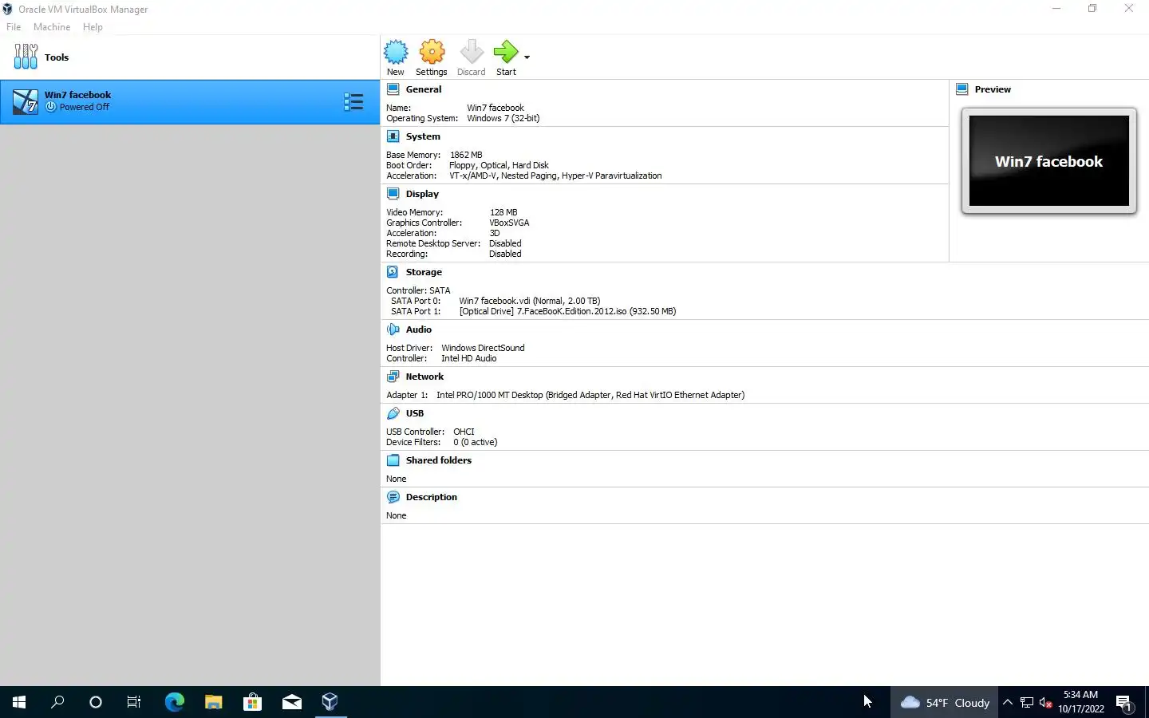The image size is (1149, 718).
Task: Open the Help menu
Action: [x=93, y=27]
